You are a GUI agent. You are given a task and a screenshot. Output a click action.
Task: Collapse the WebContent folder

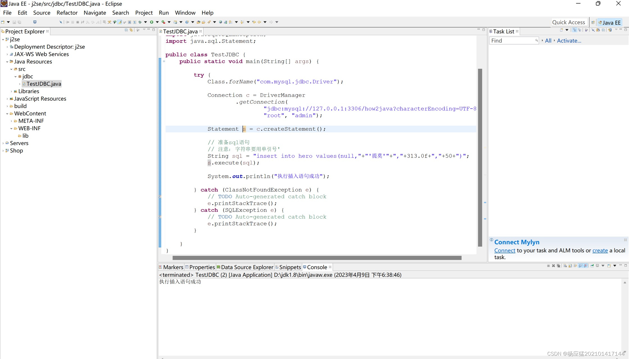pos(7,114)
